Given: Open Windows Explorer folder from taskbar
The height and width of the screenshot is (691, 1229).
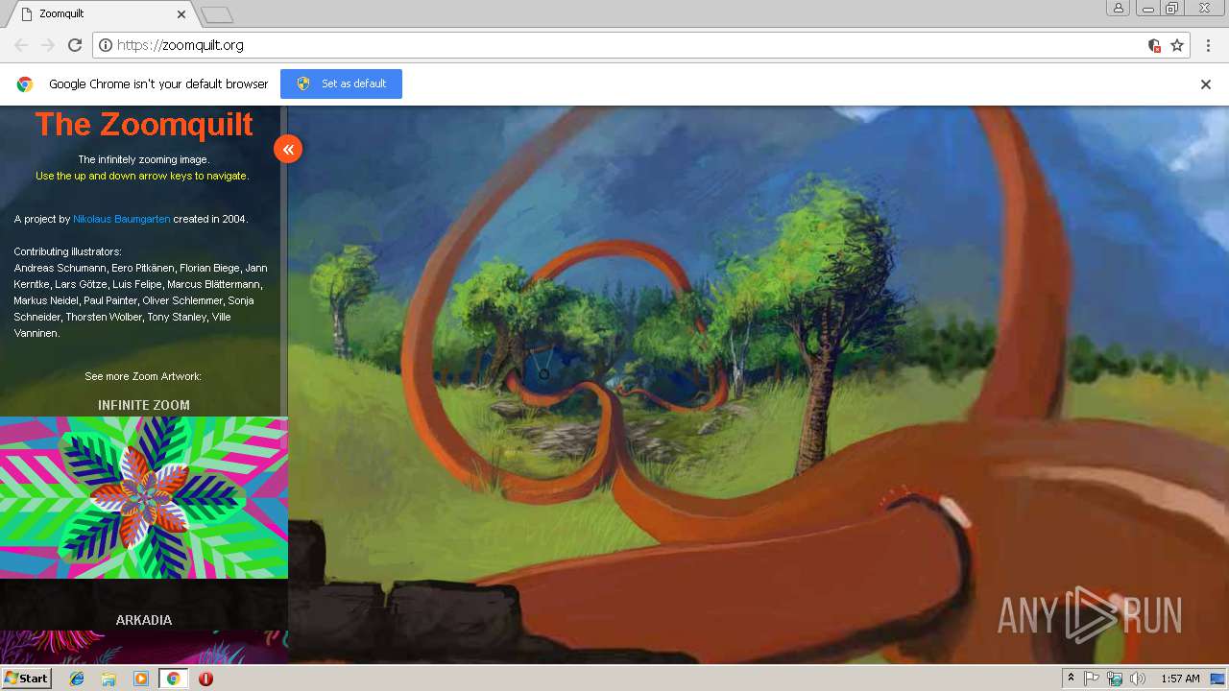Looking at the screenshot, I should (x=108, y=679).
